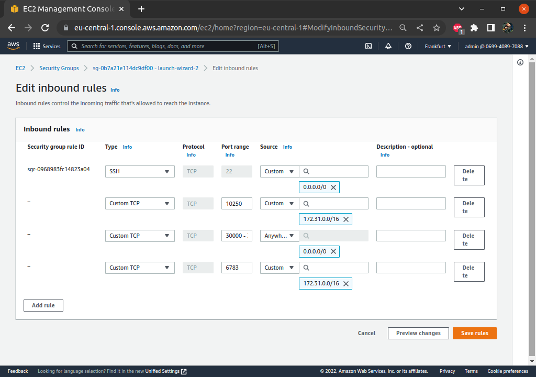Screen dimensions: 536x377
Task: Click the page vertical scrollbar
Action: [532, 209]
